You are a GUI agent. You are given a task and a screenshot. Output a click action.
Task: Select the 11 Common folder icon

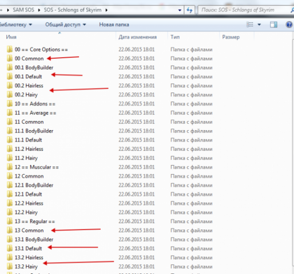click(x=10, y=122)
